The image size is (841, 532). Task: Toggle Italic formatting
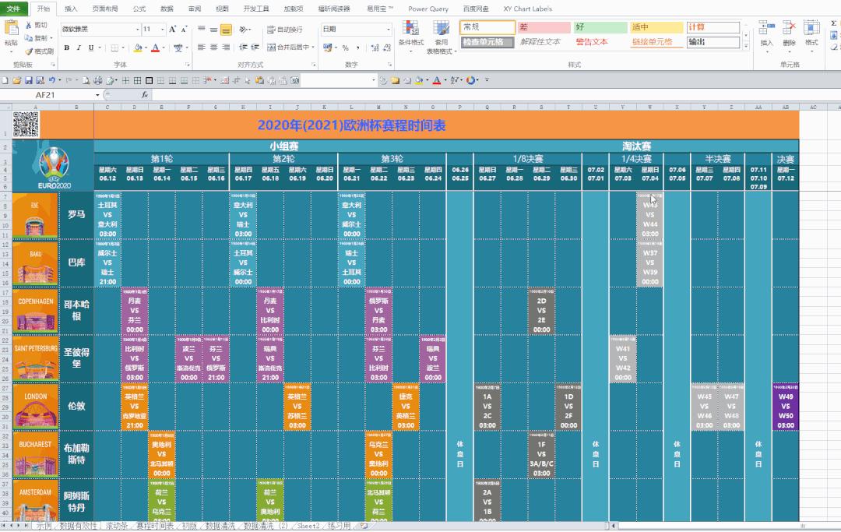79,48
